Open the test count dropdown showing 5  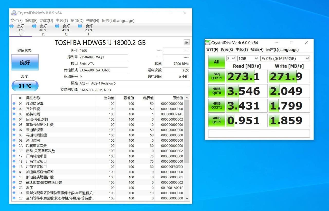click(x=231, y=59)
